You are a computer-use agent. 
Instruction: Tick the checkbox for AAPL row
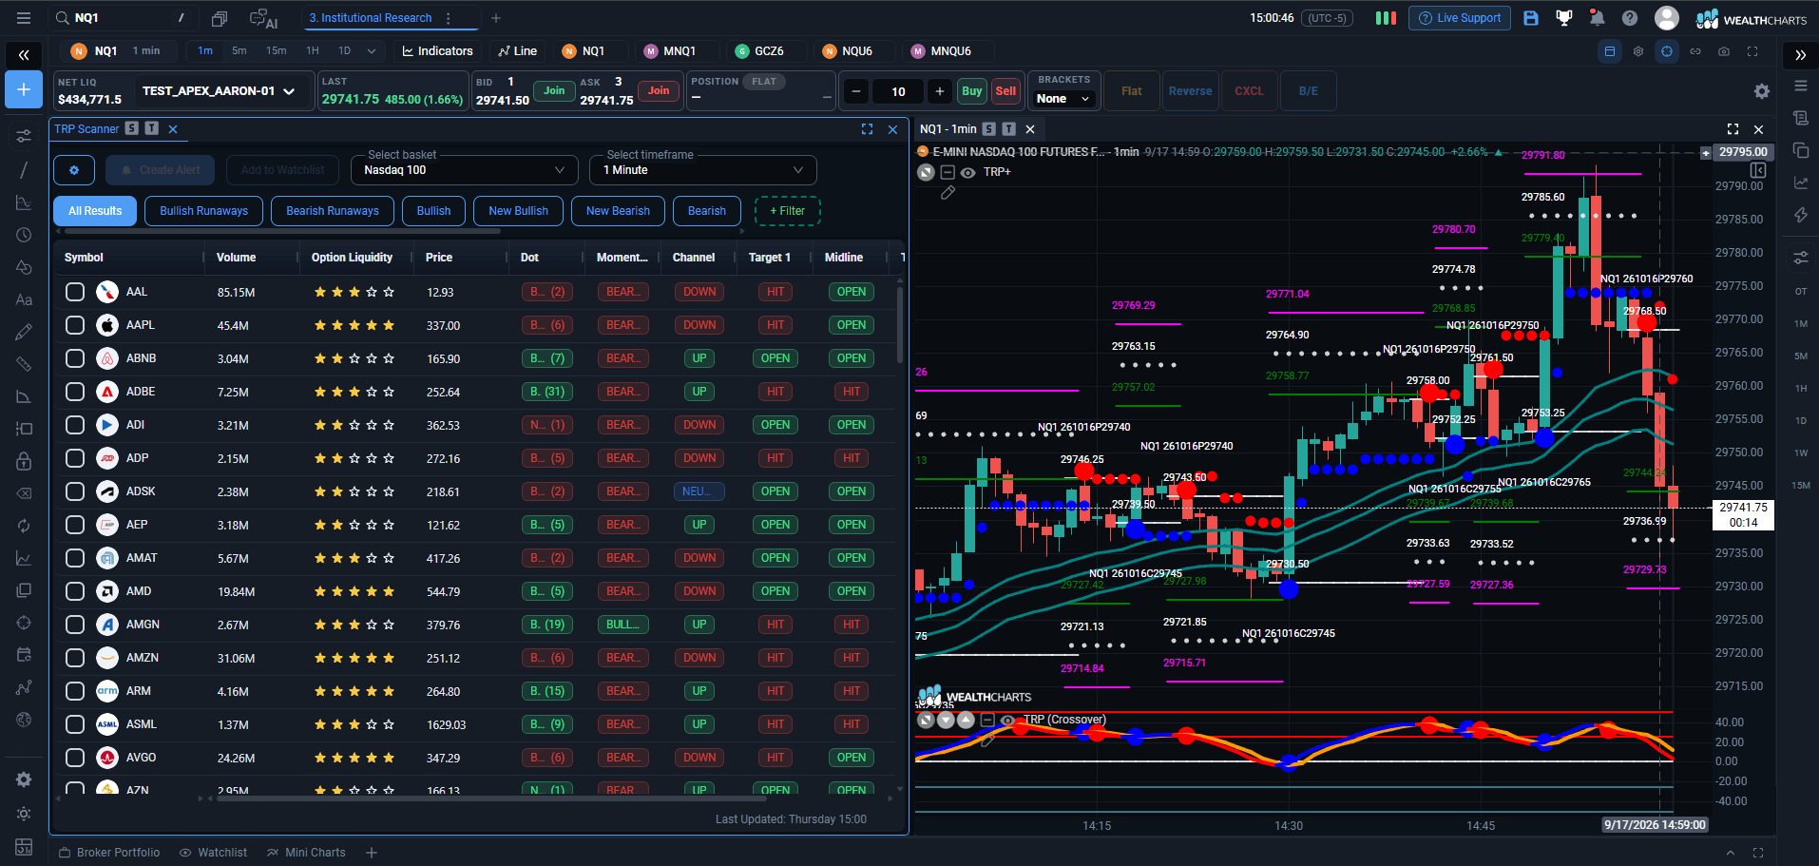(75, 325)
